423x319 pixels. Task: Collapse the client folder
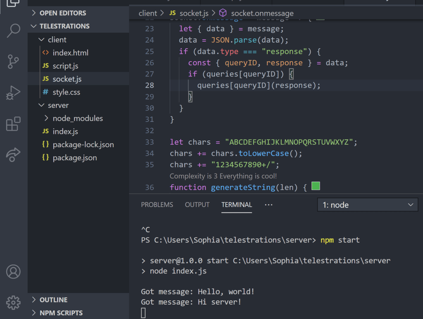57,40
